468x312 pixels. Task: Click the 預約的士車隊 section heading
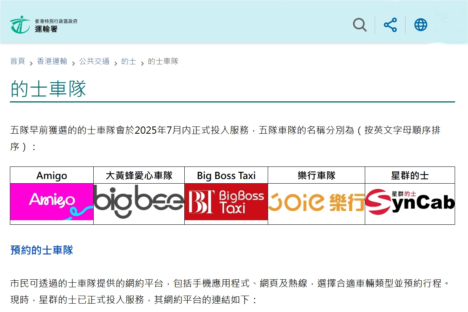click(x=42, y=250)
